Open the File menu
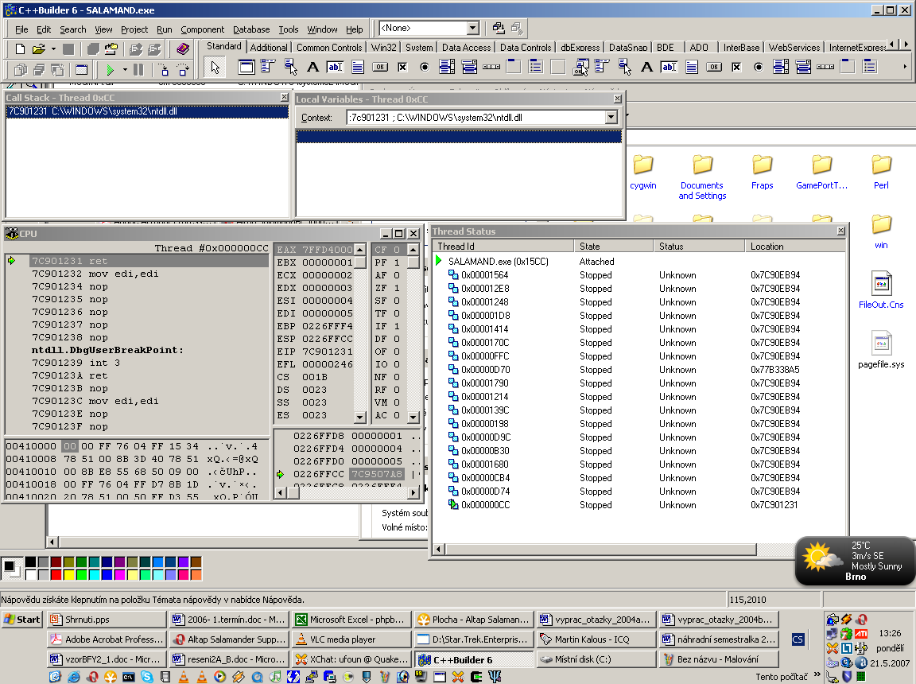916x684 pixels. (21, 29)
